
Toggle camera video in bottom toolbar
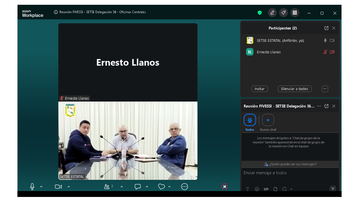pos(58,187)
